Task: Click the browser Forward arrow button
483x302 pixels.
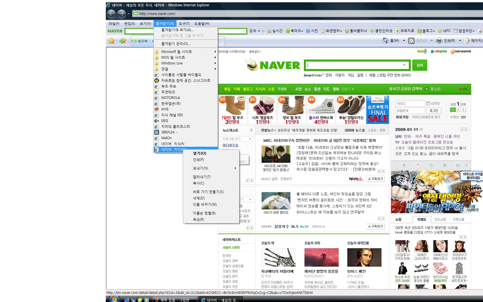Action: pos(121,14)
